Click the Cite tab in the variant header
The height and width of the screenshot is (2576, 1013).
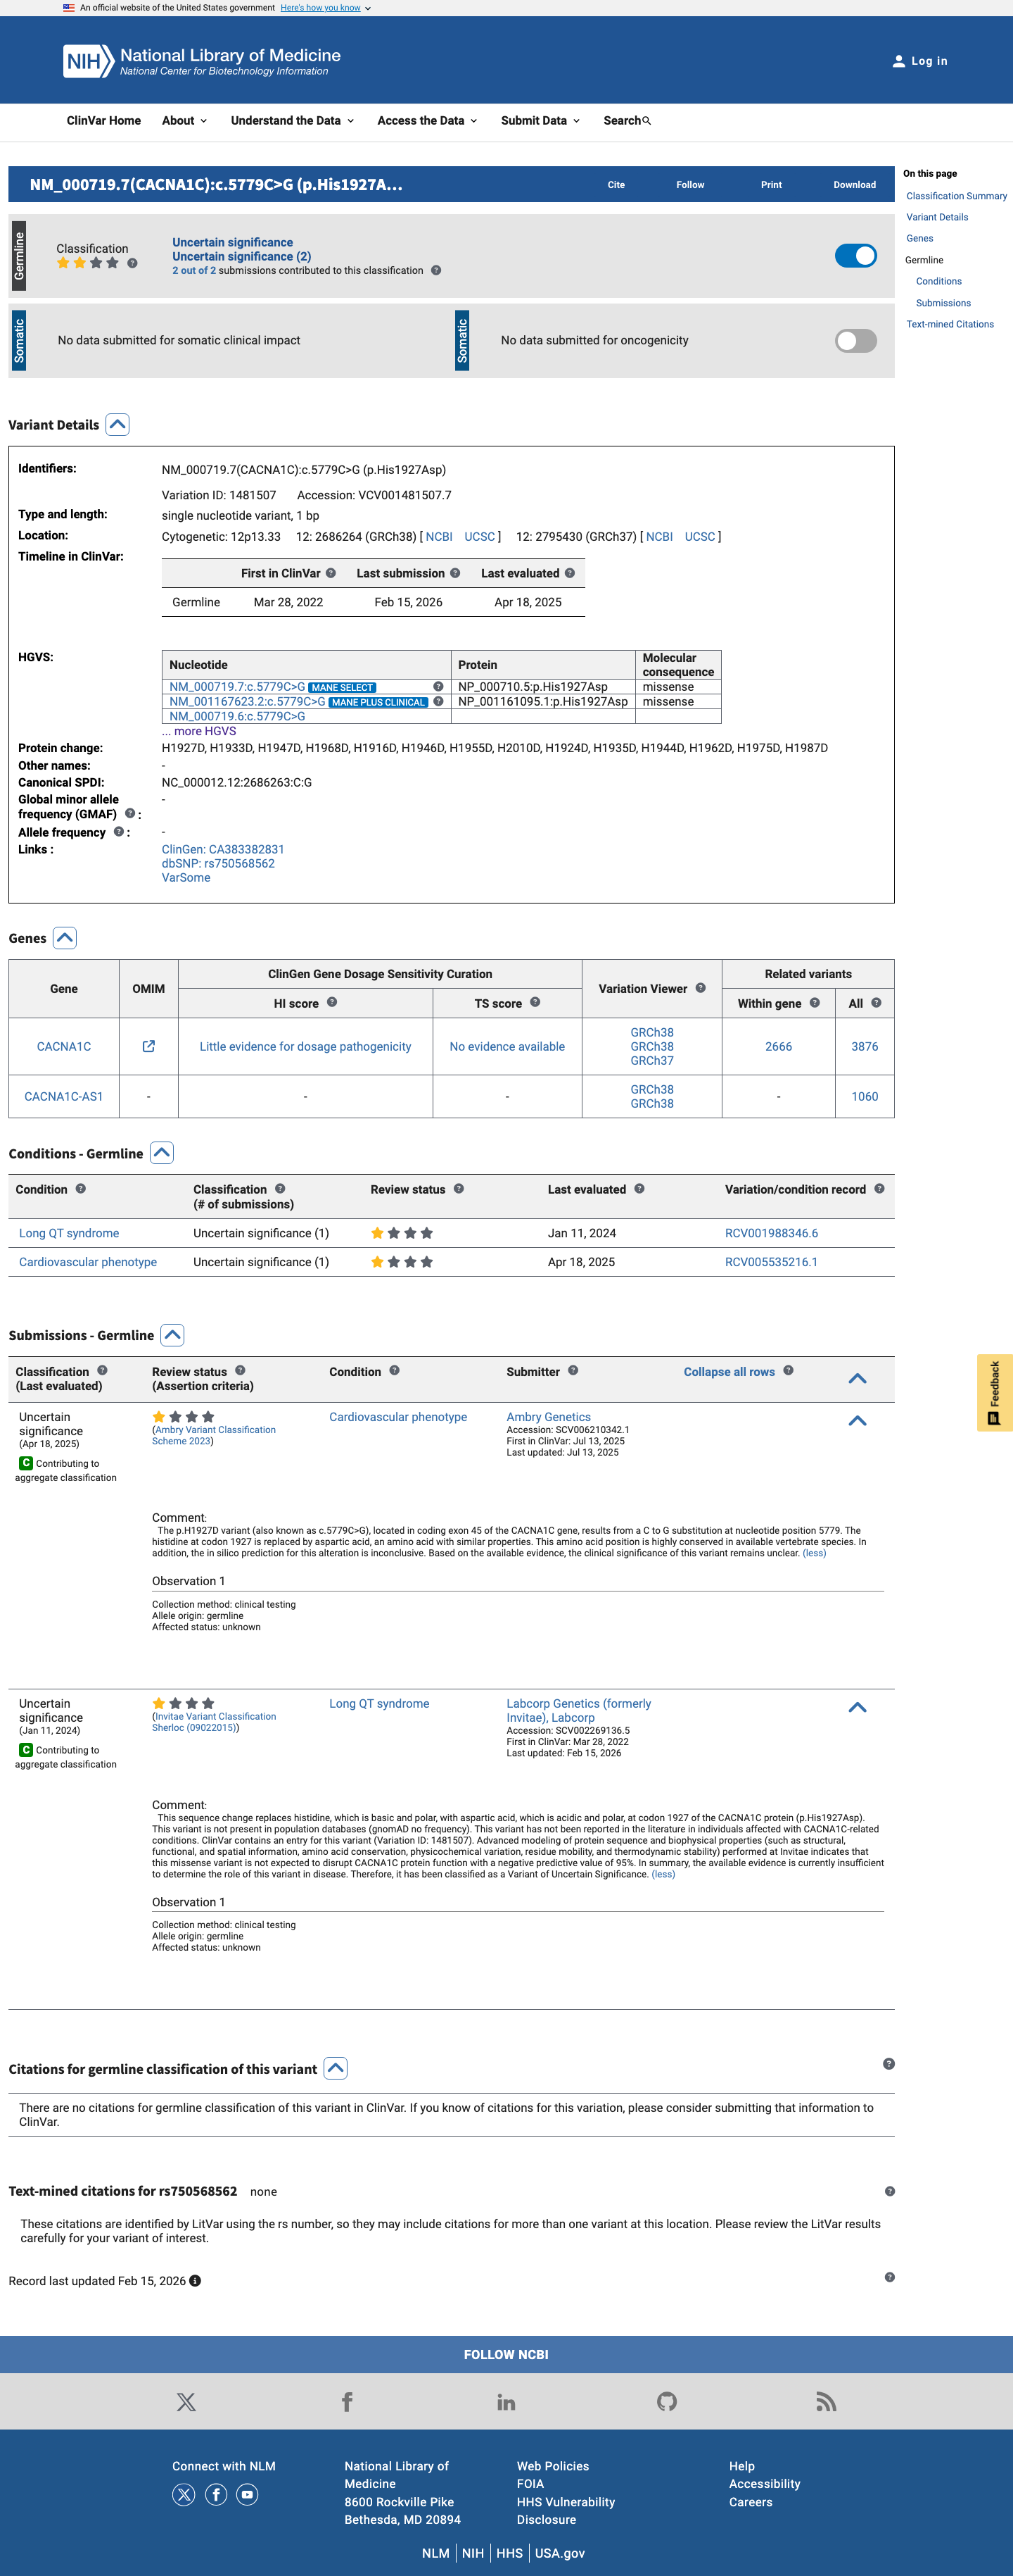pos(616,185)
